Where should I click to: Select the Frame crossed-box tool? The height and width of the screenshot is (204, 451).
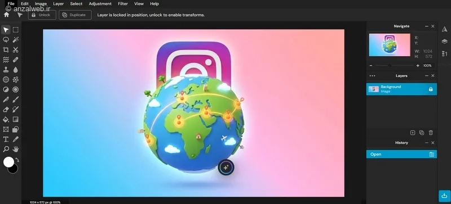6,129
